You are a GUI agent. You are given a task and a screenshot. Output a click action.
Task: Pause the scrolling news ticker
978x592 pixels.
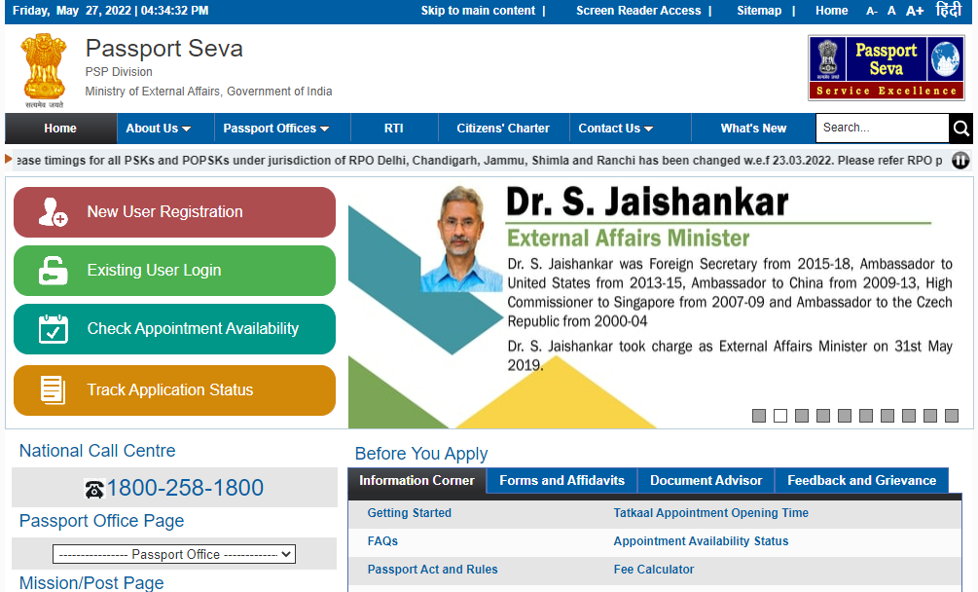(x=960, y=161)
